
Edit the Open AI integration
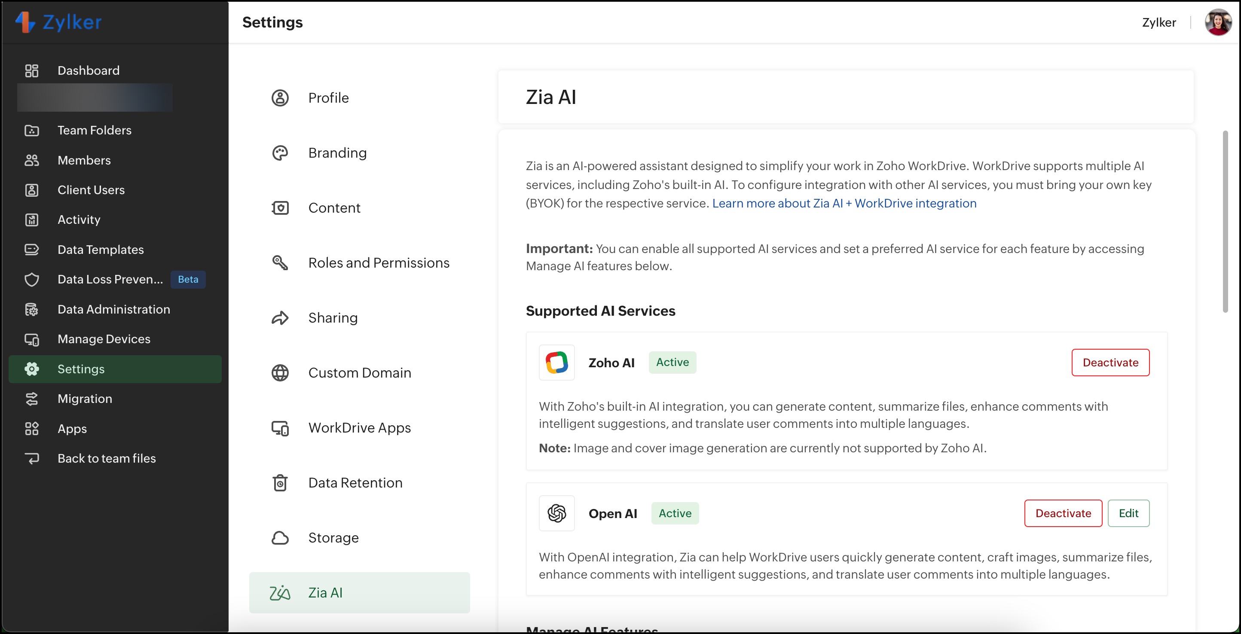point(1128,513)
